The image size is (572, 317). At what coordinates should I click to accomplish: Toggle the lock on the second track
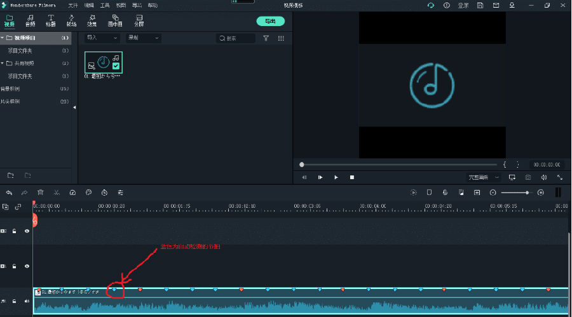pyautogui.click(x=14, y=266)
